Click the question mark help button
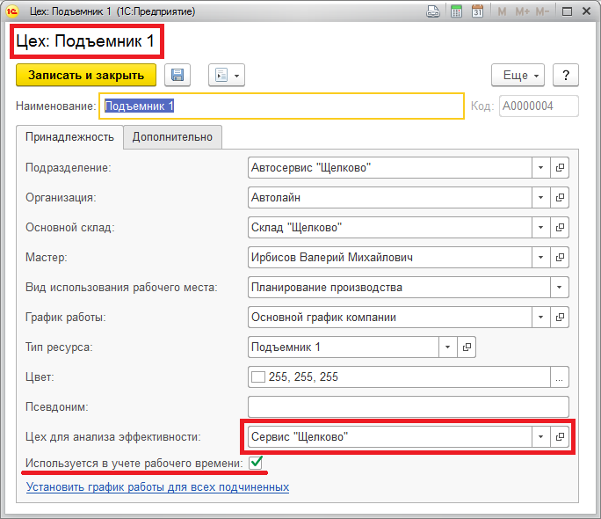Image resolution: width=601 pixels, height=519 pixels. pos(566,75)
